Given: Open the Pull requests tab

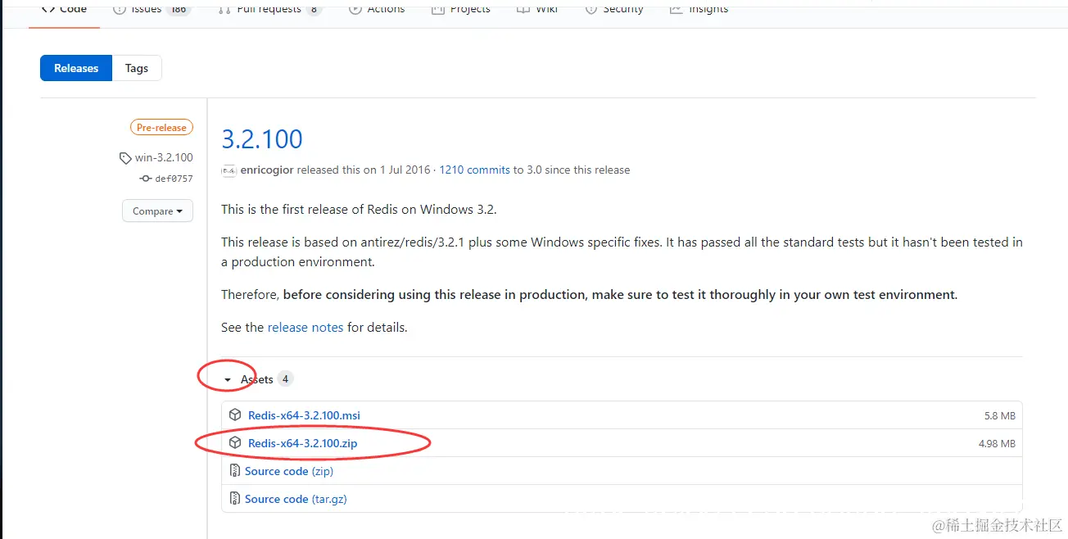Looking at the screenshot, I should click(x=269, y=8).
